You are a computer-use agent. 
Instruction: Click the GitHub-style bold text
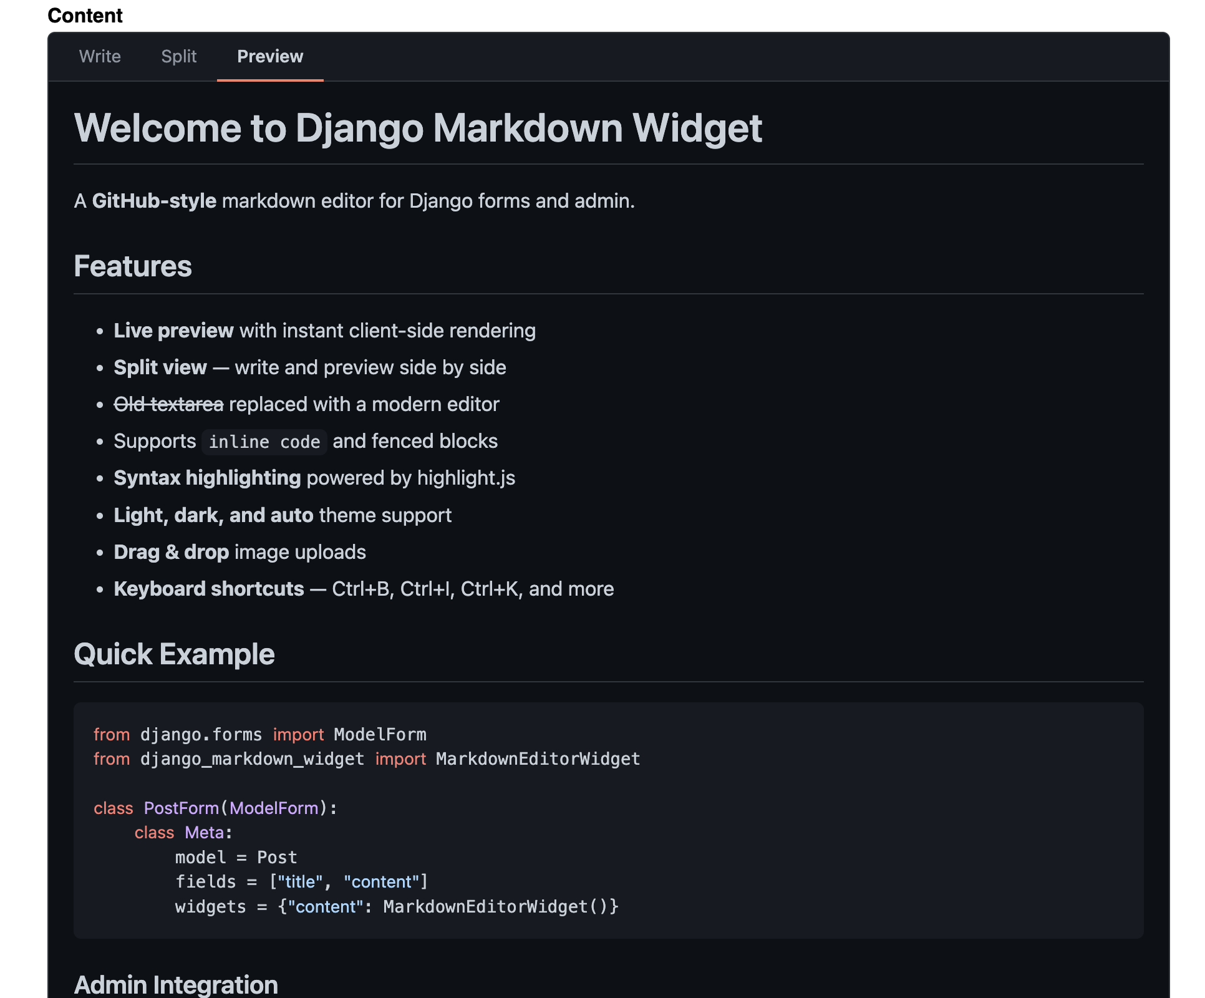pyautogui.click(x=154, y=201)
